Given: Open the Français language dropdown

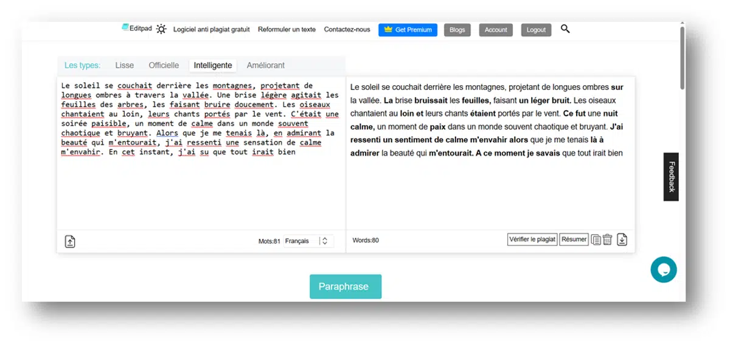Looking at the screenshot, I should click(x=308, y=241).
